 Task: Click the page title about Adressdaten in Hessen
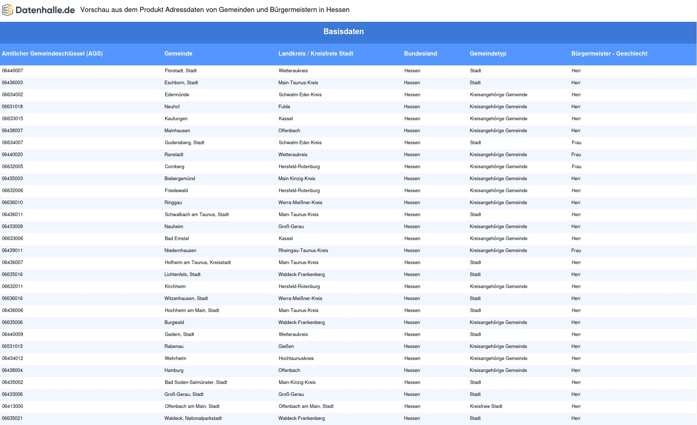pyautogui.click(x=215, y=10)
